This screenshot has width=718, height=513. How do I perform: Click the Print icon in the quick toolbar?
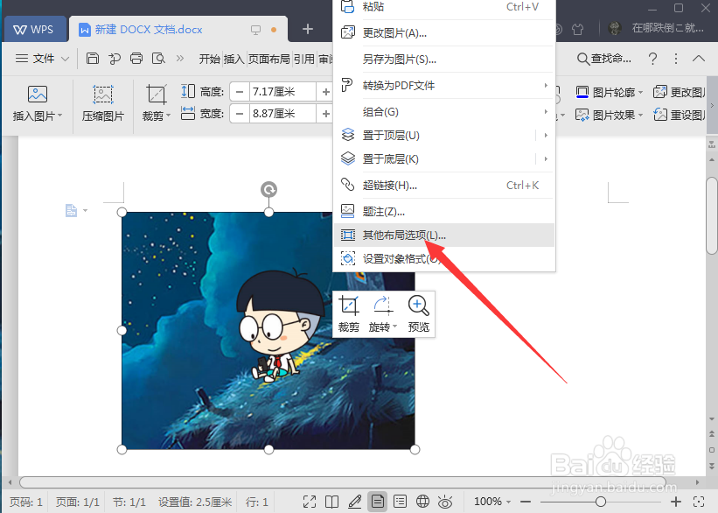coord(136,59)
